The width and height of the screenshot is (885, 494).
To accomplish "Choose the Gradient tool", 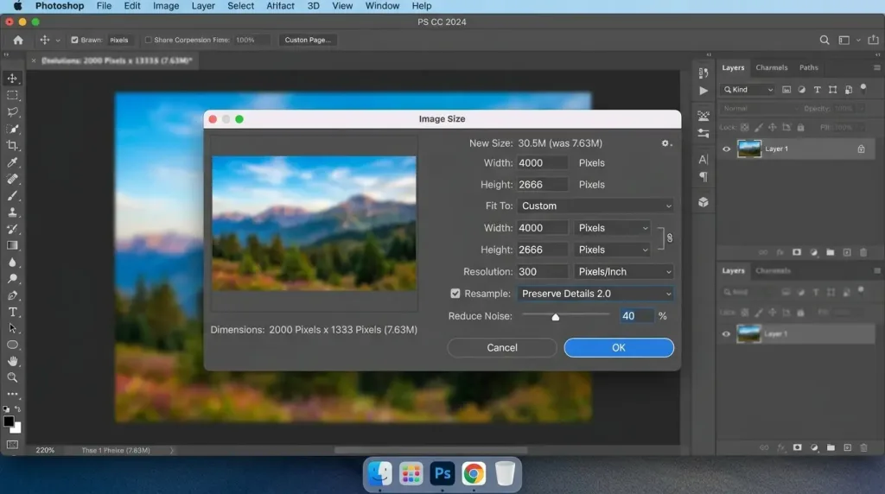I will (12, 245).
